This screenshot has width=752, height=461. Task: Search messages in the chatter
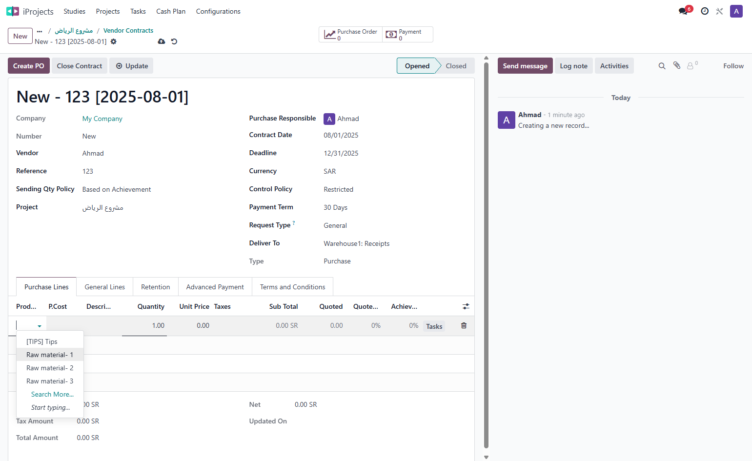(x=662, y=66)
